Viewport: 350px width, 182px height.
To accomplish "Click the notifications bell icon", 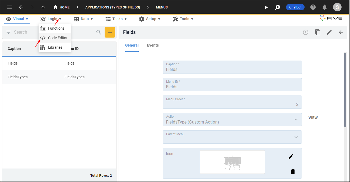I will click(325, 7).
